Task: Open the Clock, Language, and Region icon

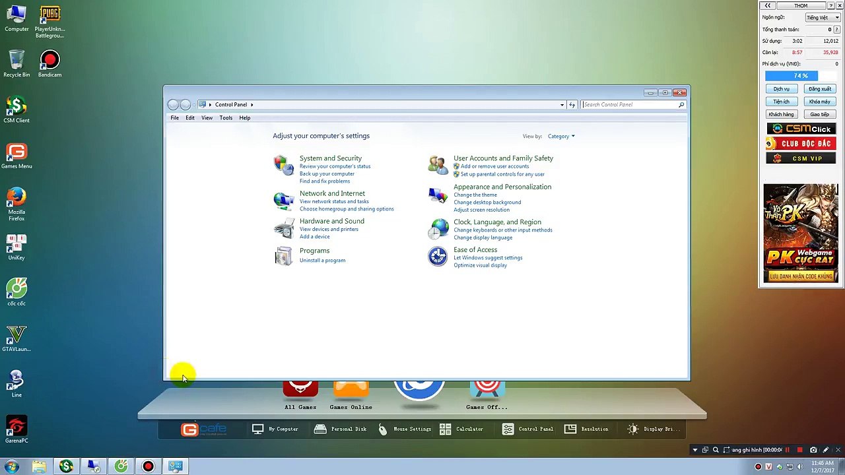Action: coord(438,228)
